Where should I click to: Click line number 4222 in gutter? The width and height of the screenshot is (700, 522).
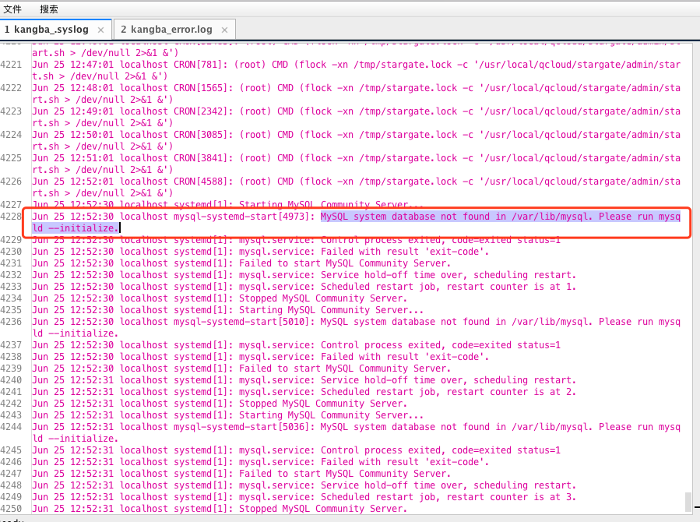(11, 87)
